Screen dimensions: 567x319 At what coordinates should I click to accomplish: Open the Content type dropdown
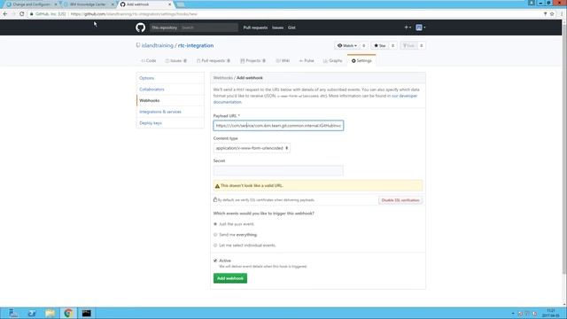[x=252, y=148]
